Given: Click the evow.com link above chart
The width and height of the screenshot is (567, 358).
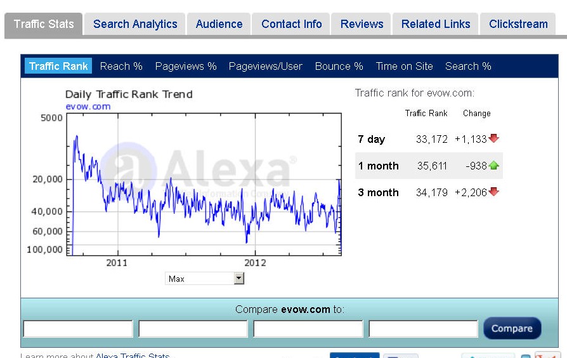Looking at the screenshot, I should pyautogui.click(x=88, y=107).
